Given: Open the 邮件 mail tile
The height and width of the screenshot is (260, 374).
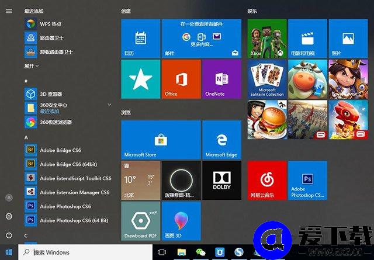Looking at the screenshot, I should [202, 39].
